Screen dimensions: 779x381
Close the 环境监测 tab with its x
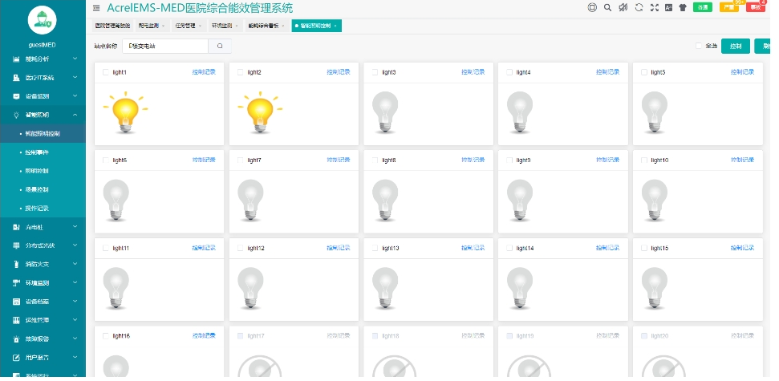(237, 26)
